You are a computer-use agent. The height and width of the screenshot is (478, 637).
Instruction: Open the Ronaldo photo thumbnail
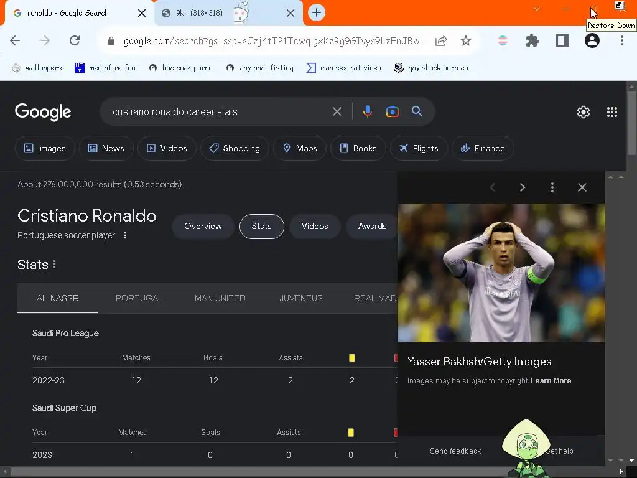(501, 273)
